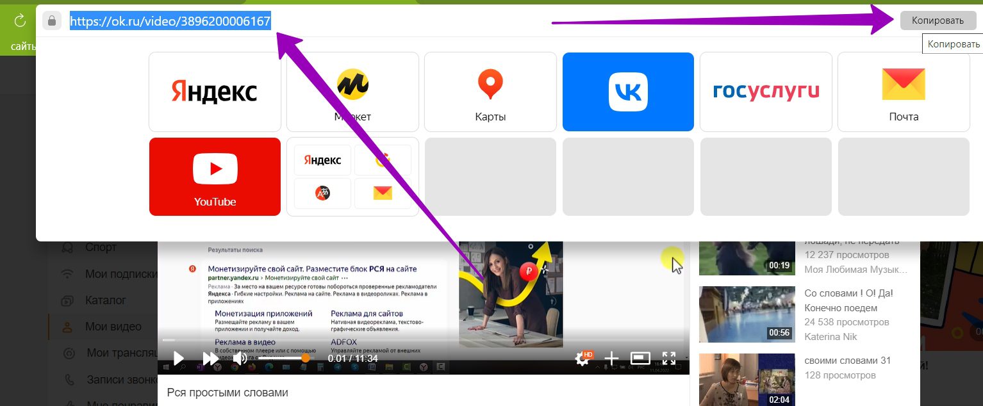This screenshot has height=406, width=983.
Task: Open the Карты tile
Action: tap(490, 92)
